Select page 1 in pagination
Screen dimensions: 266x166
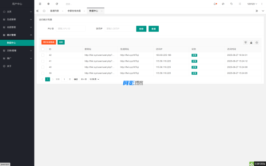pos(47,79)
